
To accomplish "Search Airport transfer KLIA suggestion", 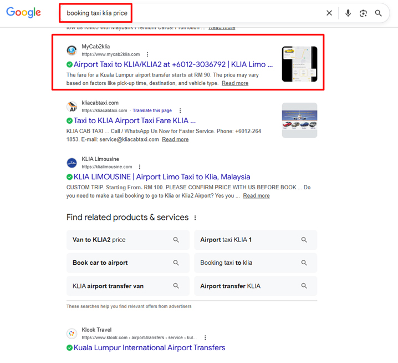I will coord(256,286).
